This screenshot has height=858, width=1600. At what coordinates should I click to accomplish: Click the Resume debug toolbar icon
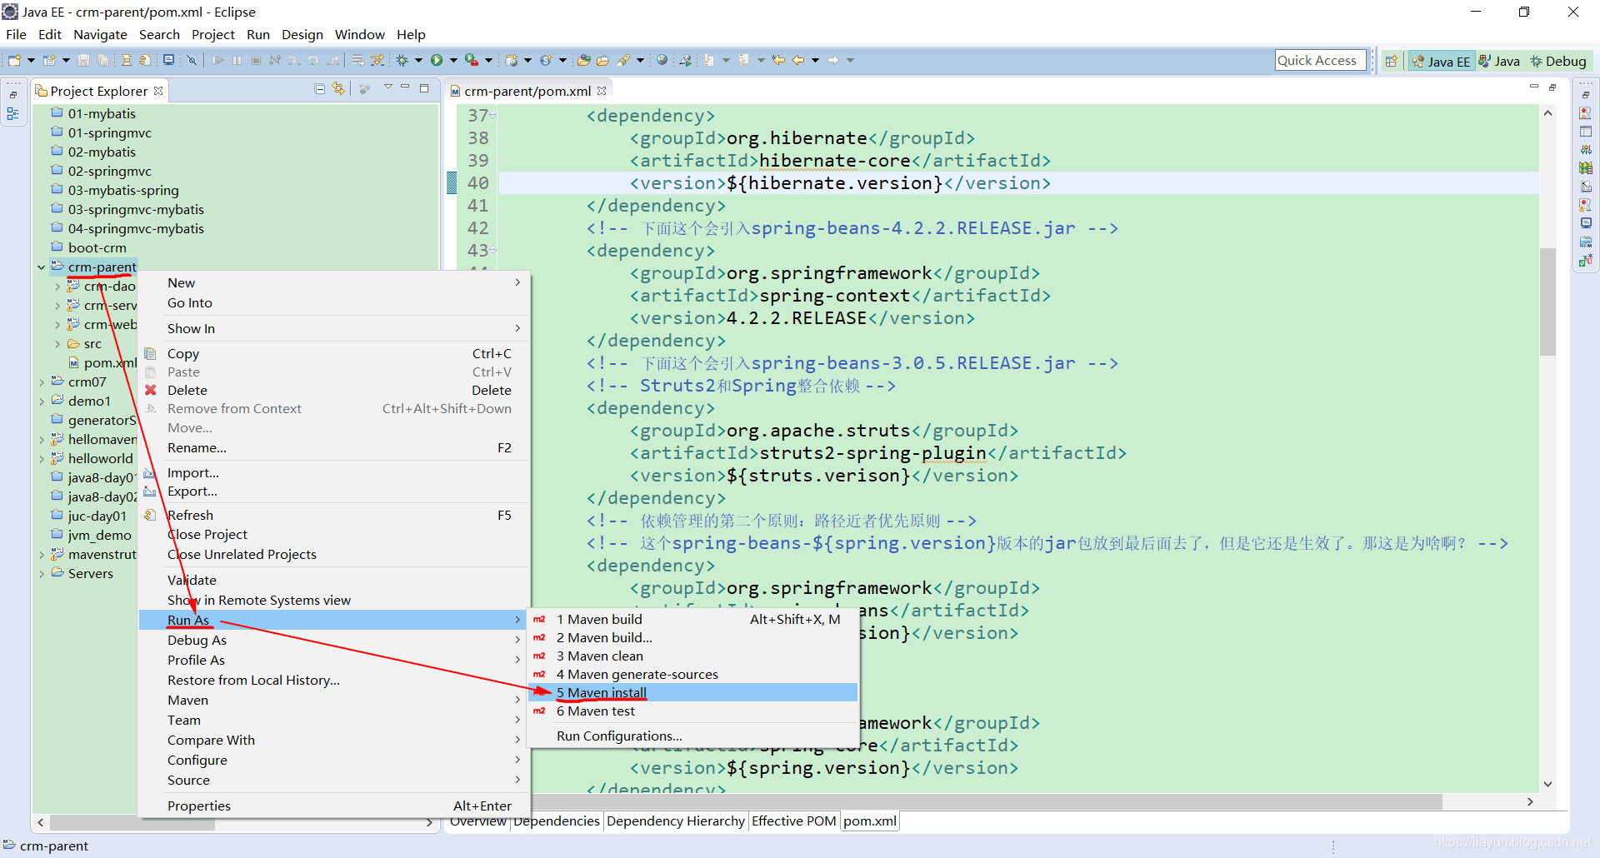click(217, 60)
